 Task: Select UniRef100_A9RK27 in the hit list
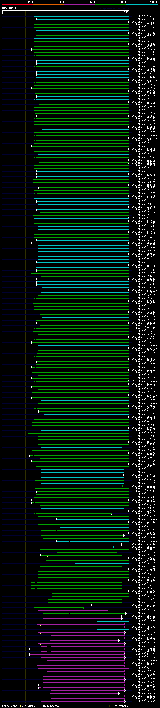[143, 33]
